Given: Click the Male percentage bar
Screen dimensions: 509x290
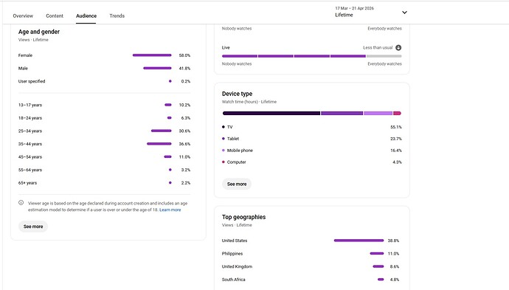Looking at the screenshot, I should [157, 68].
